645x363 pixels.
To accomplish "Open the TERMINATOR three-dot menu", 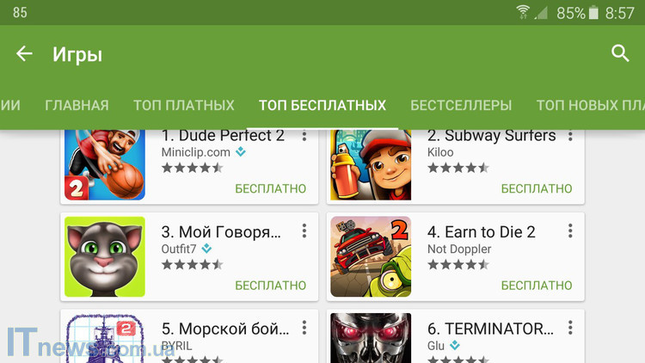I will coord(570,328).
